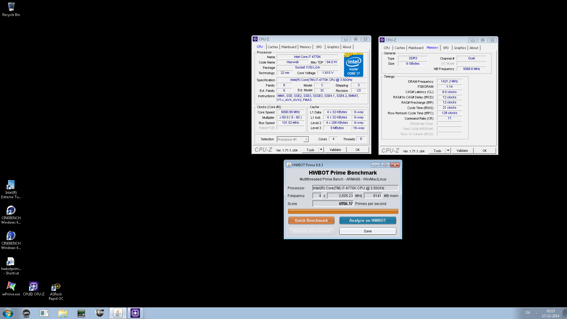Click OK in left CPU-Z window

(358, 150)
